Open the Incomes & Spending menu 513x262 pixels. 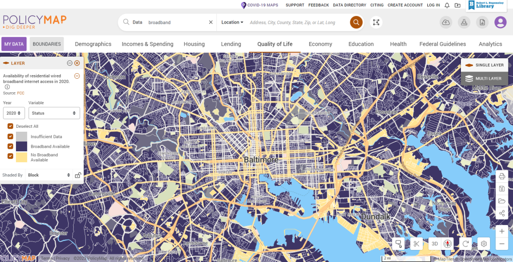coord(148,44)
